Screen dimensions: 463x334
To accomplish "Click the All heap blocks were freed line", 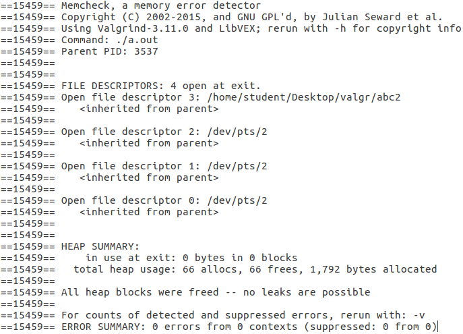I will coord(216,292).
